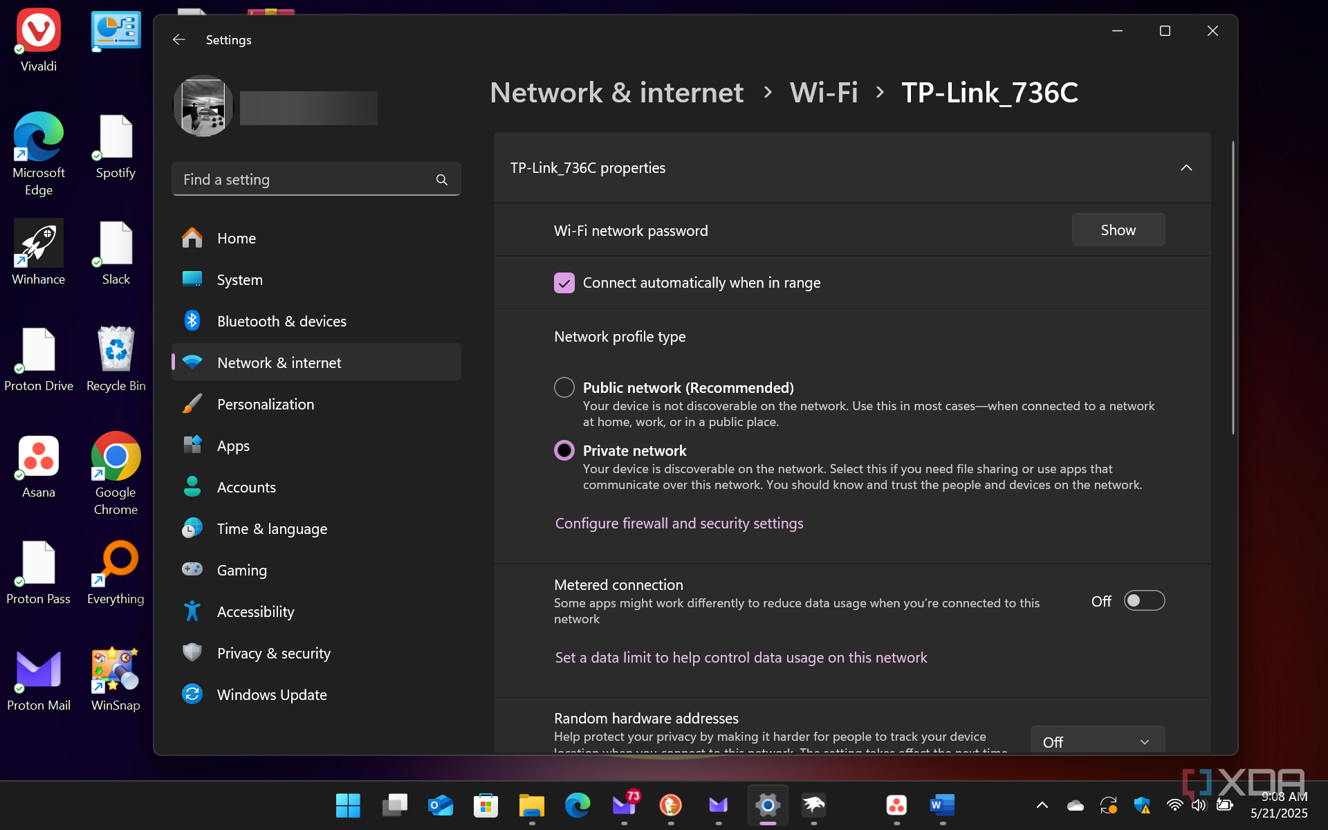Go to Privacy & security settings
This screenshot has height=830, width=1328.
point(316,653)
